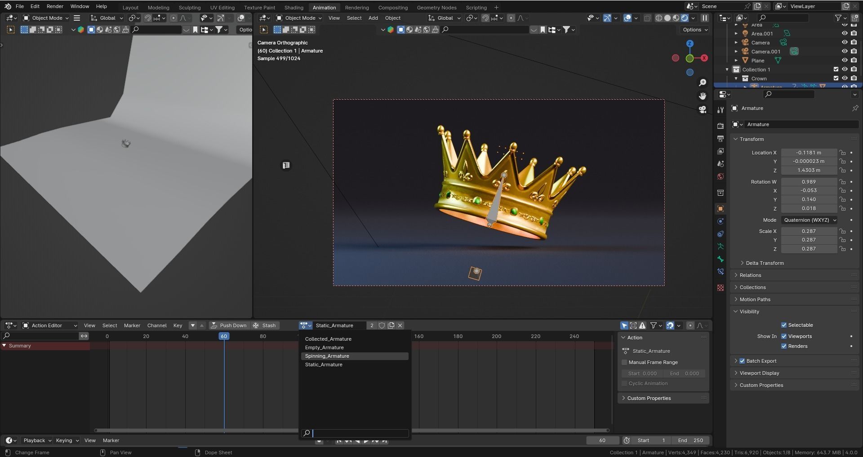
Task: Uncheck Selectable in Visibility panel
Action: point(784,325)
